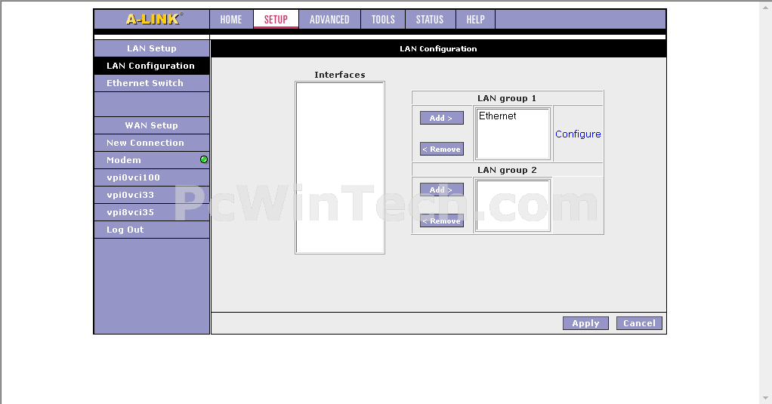Click Add button for LAN group 2
The height and width of the screenshot is (404, 772).
point(442,190)
